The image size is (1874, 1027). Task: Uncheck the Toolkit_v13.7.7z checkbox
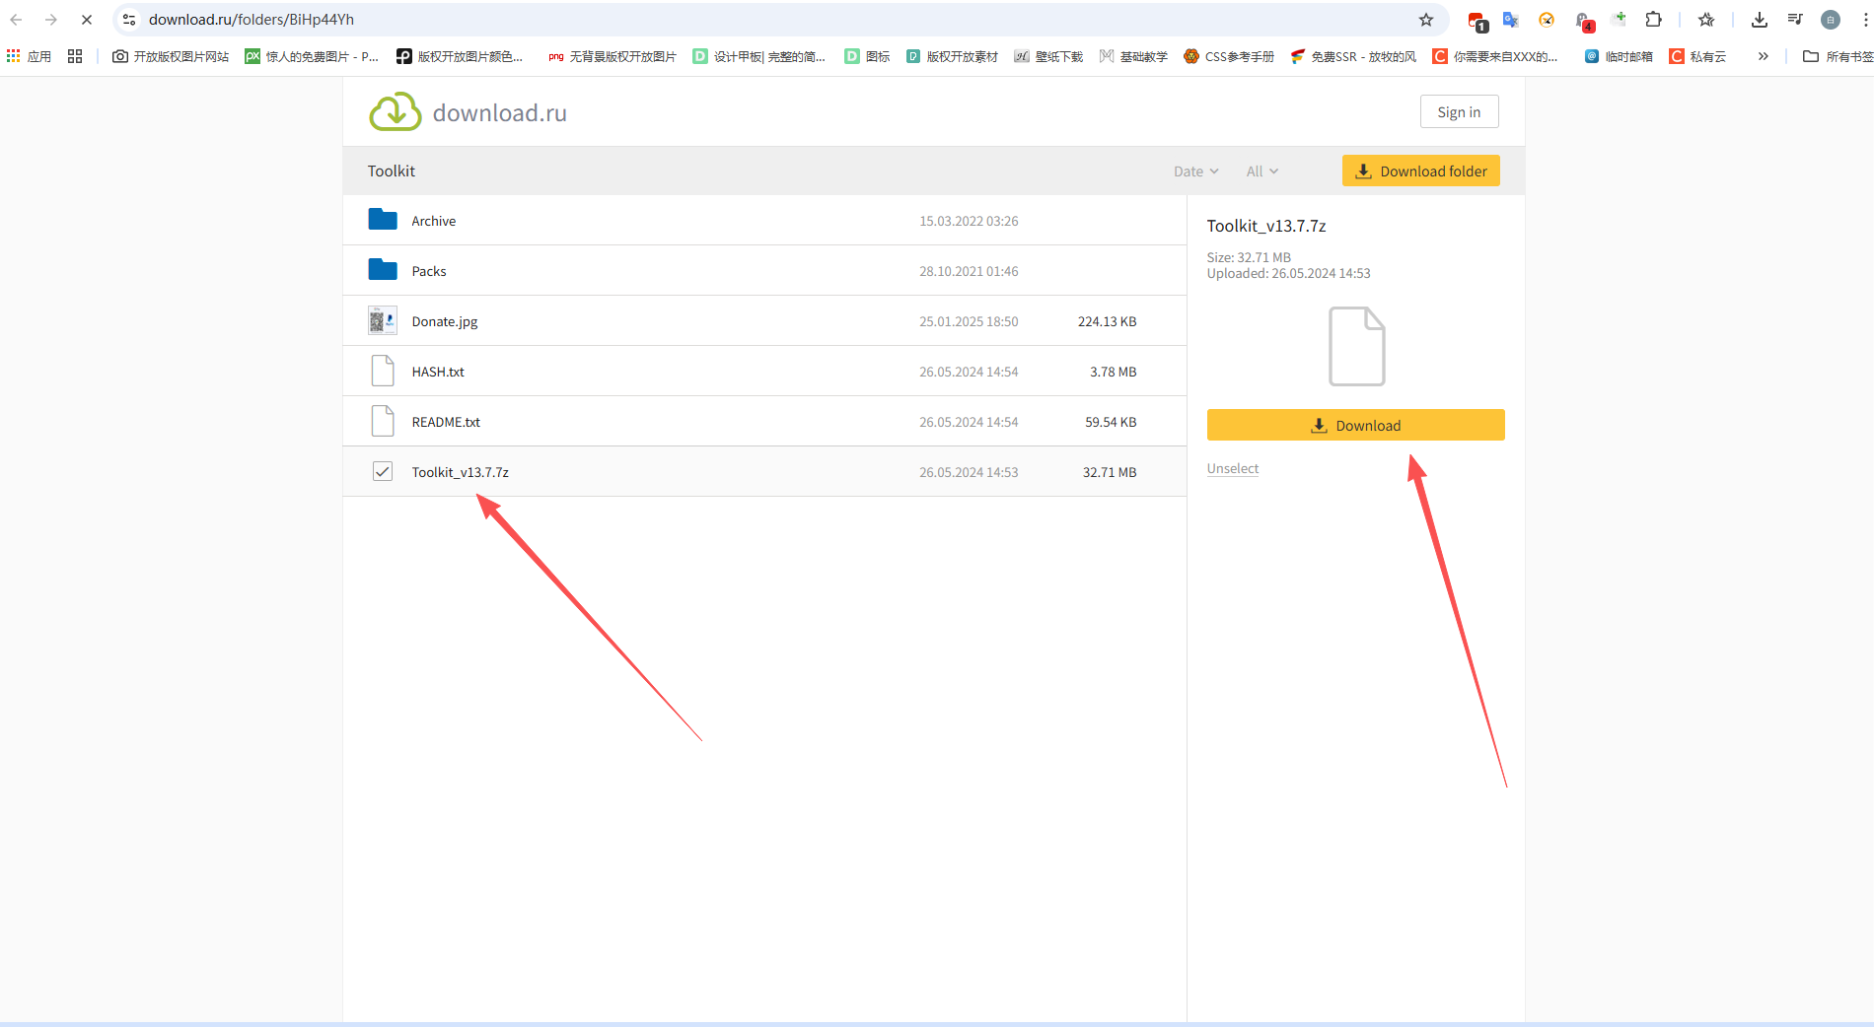(383, 472)
